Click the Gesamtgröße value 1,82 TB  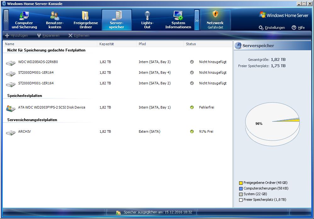[x=278, y=60]
